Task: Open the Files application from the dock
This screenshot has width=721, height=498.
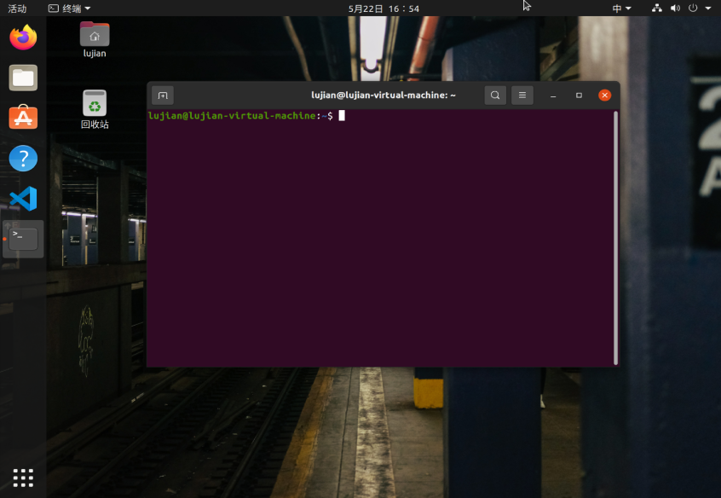Action: tap(22, 78)
